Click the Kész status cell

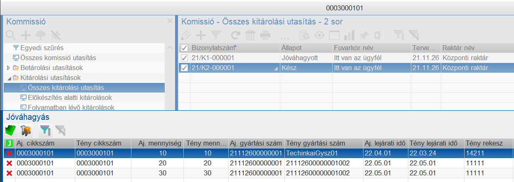305,68
